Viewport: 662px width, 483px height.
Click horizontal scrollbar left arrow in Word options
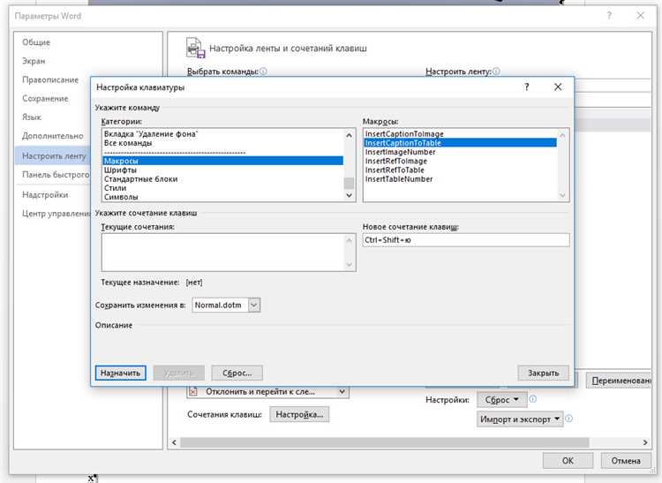174,442
